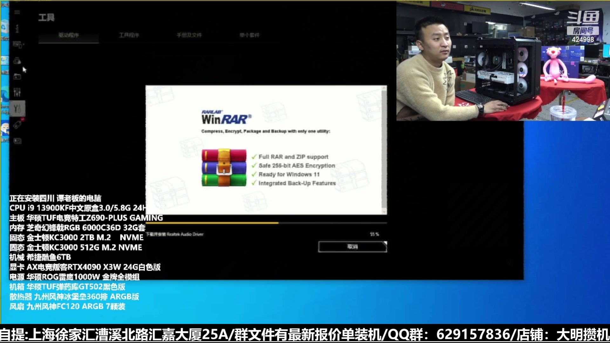Open the deals tag icon with red badge
The height and width of the screenshot is (343, 610).
[x=17, y=125]
